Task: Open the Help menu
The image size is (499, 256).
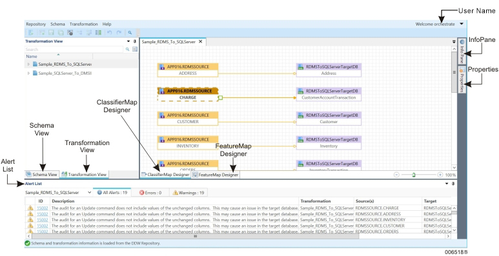Action: click(x=107, y=24)
